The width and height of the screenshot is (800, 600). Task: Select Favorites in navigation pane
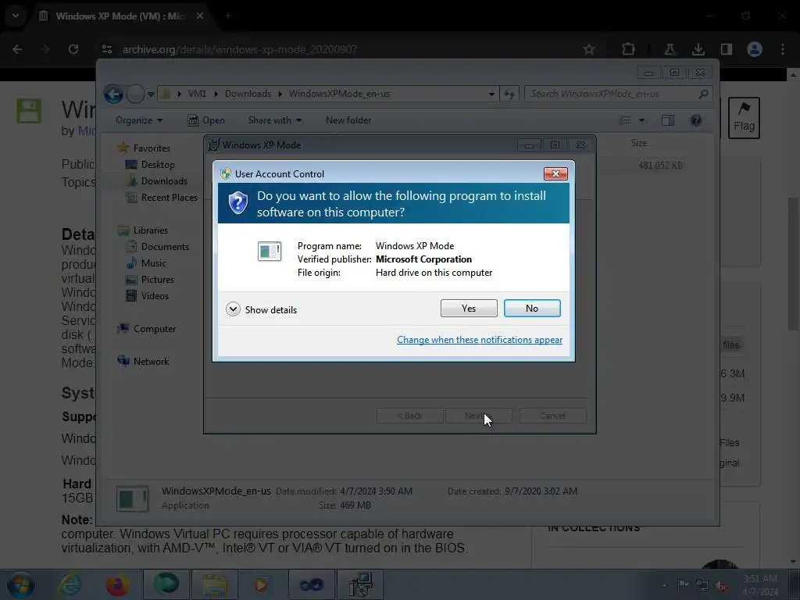click(152, 148)
